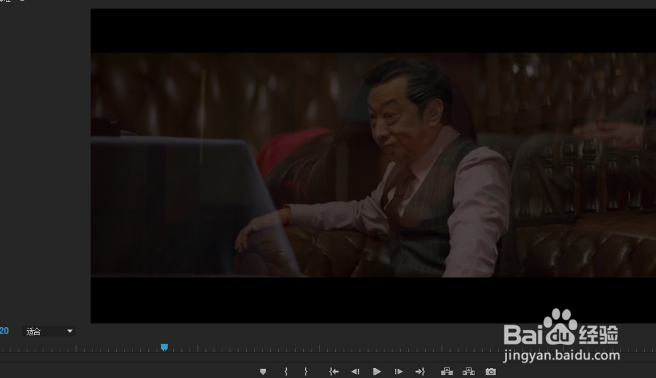Viewport: 656px width, 378px height.
Task: Click the blue timecode ending in 20
Action: (x=4, y=331)
